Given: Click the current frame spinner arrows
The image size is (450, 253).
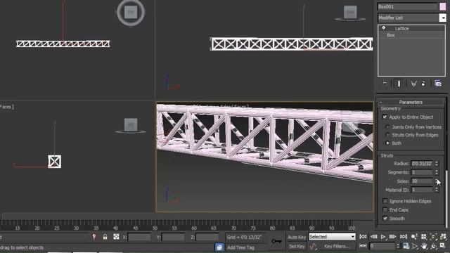Looking at the screenshot, I should pyautogui.click(x=398, y=246).
